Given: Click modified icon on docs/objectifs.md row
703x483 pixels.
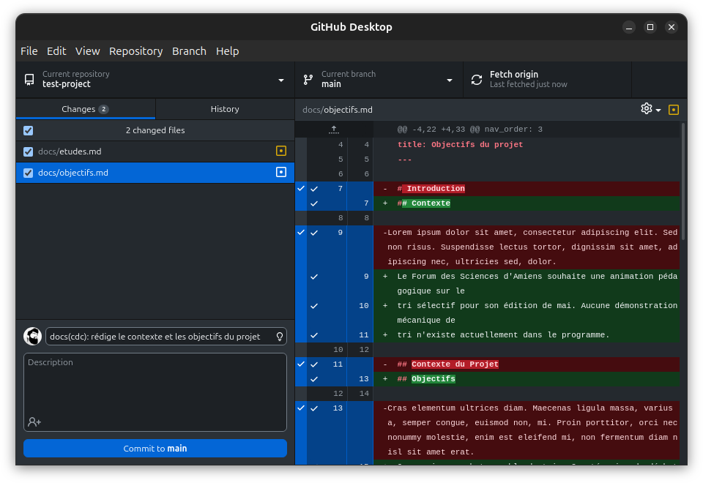Looking at the screenshot, I should coord(281,172).
